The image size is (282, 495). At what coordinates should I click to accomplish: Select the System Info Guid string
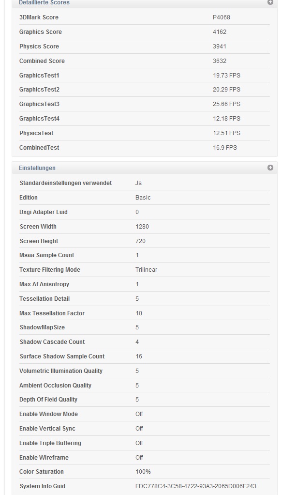[x=196, y=486]
